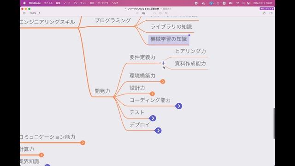Screen dimensions: 295x166
Task: Open the Apple menu
Action: (x=24, y=3)
